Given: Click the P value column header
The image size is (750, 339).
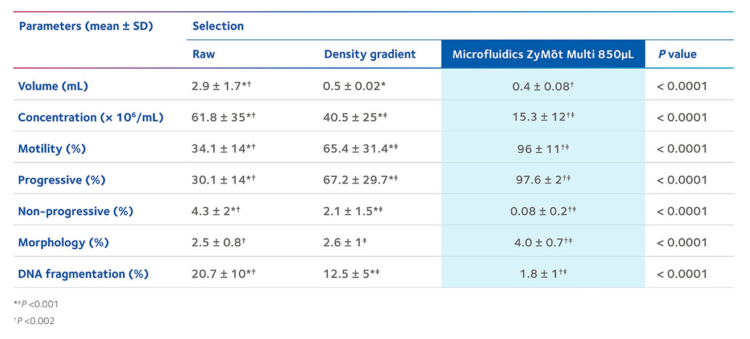Looking at the screenshot, I should [x=677, y=55].
